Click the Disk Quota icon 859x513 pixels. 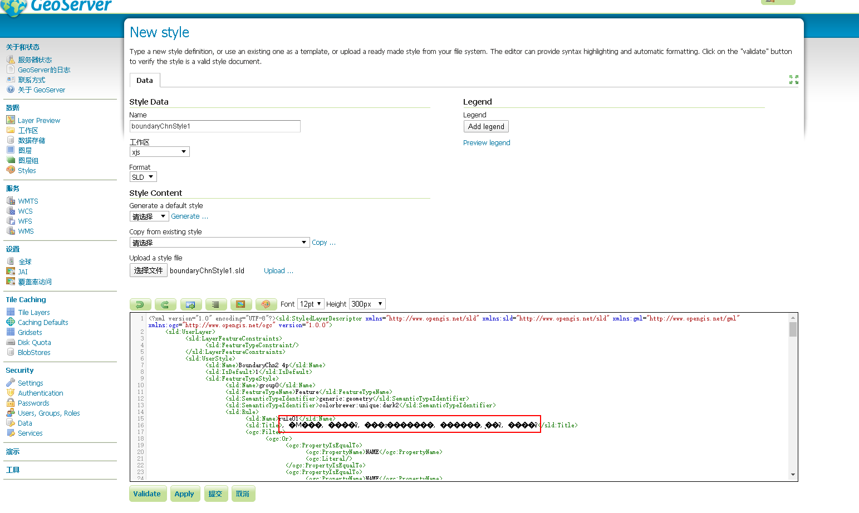pyautogui.click(x=11, y=342)
